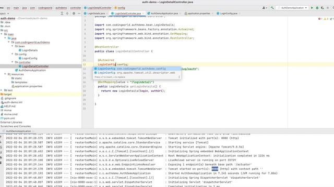Select the .mvn folder in tree
This screenshot has width=334, height=187.
tap(6, 26)
